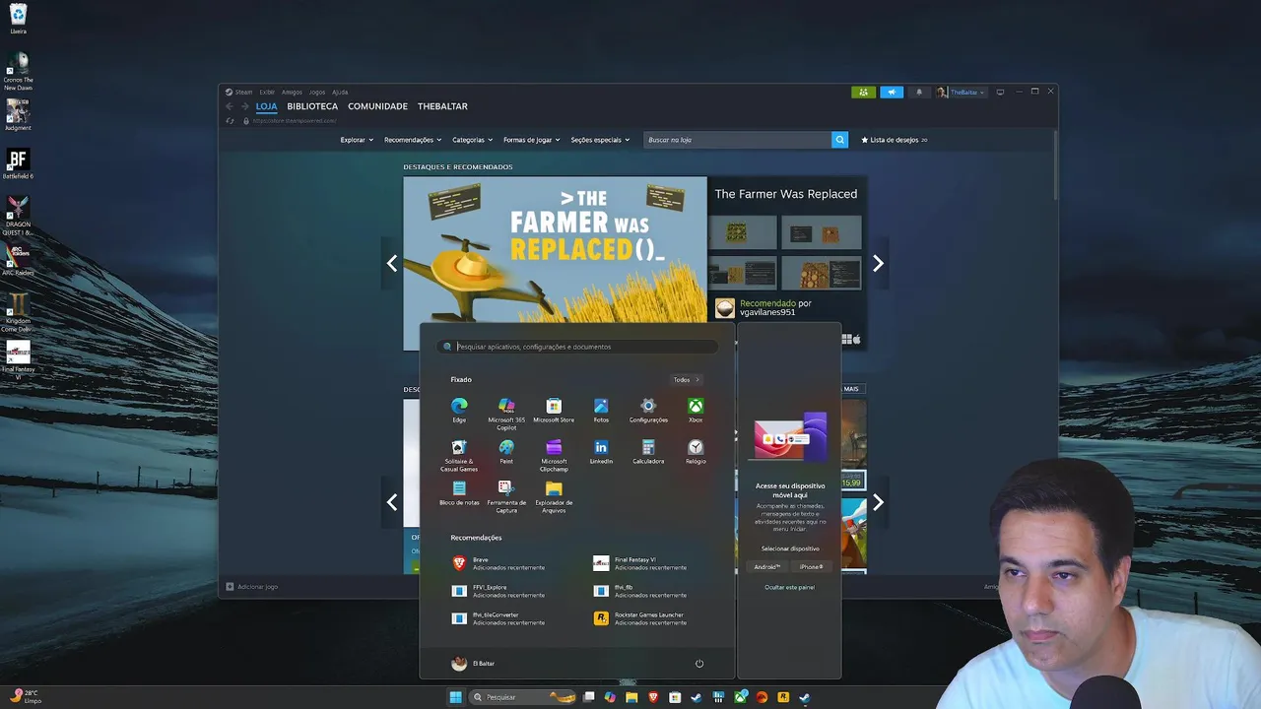Open the LinkedIn pinned app
Viewport: 1261px width, 709px height.
[x=601, y=451]
